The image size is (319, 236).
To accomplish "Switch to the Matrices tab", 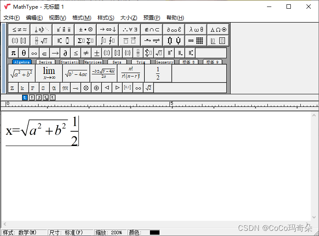I will [x=93, y=62].
